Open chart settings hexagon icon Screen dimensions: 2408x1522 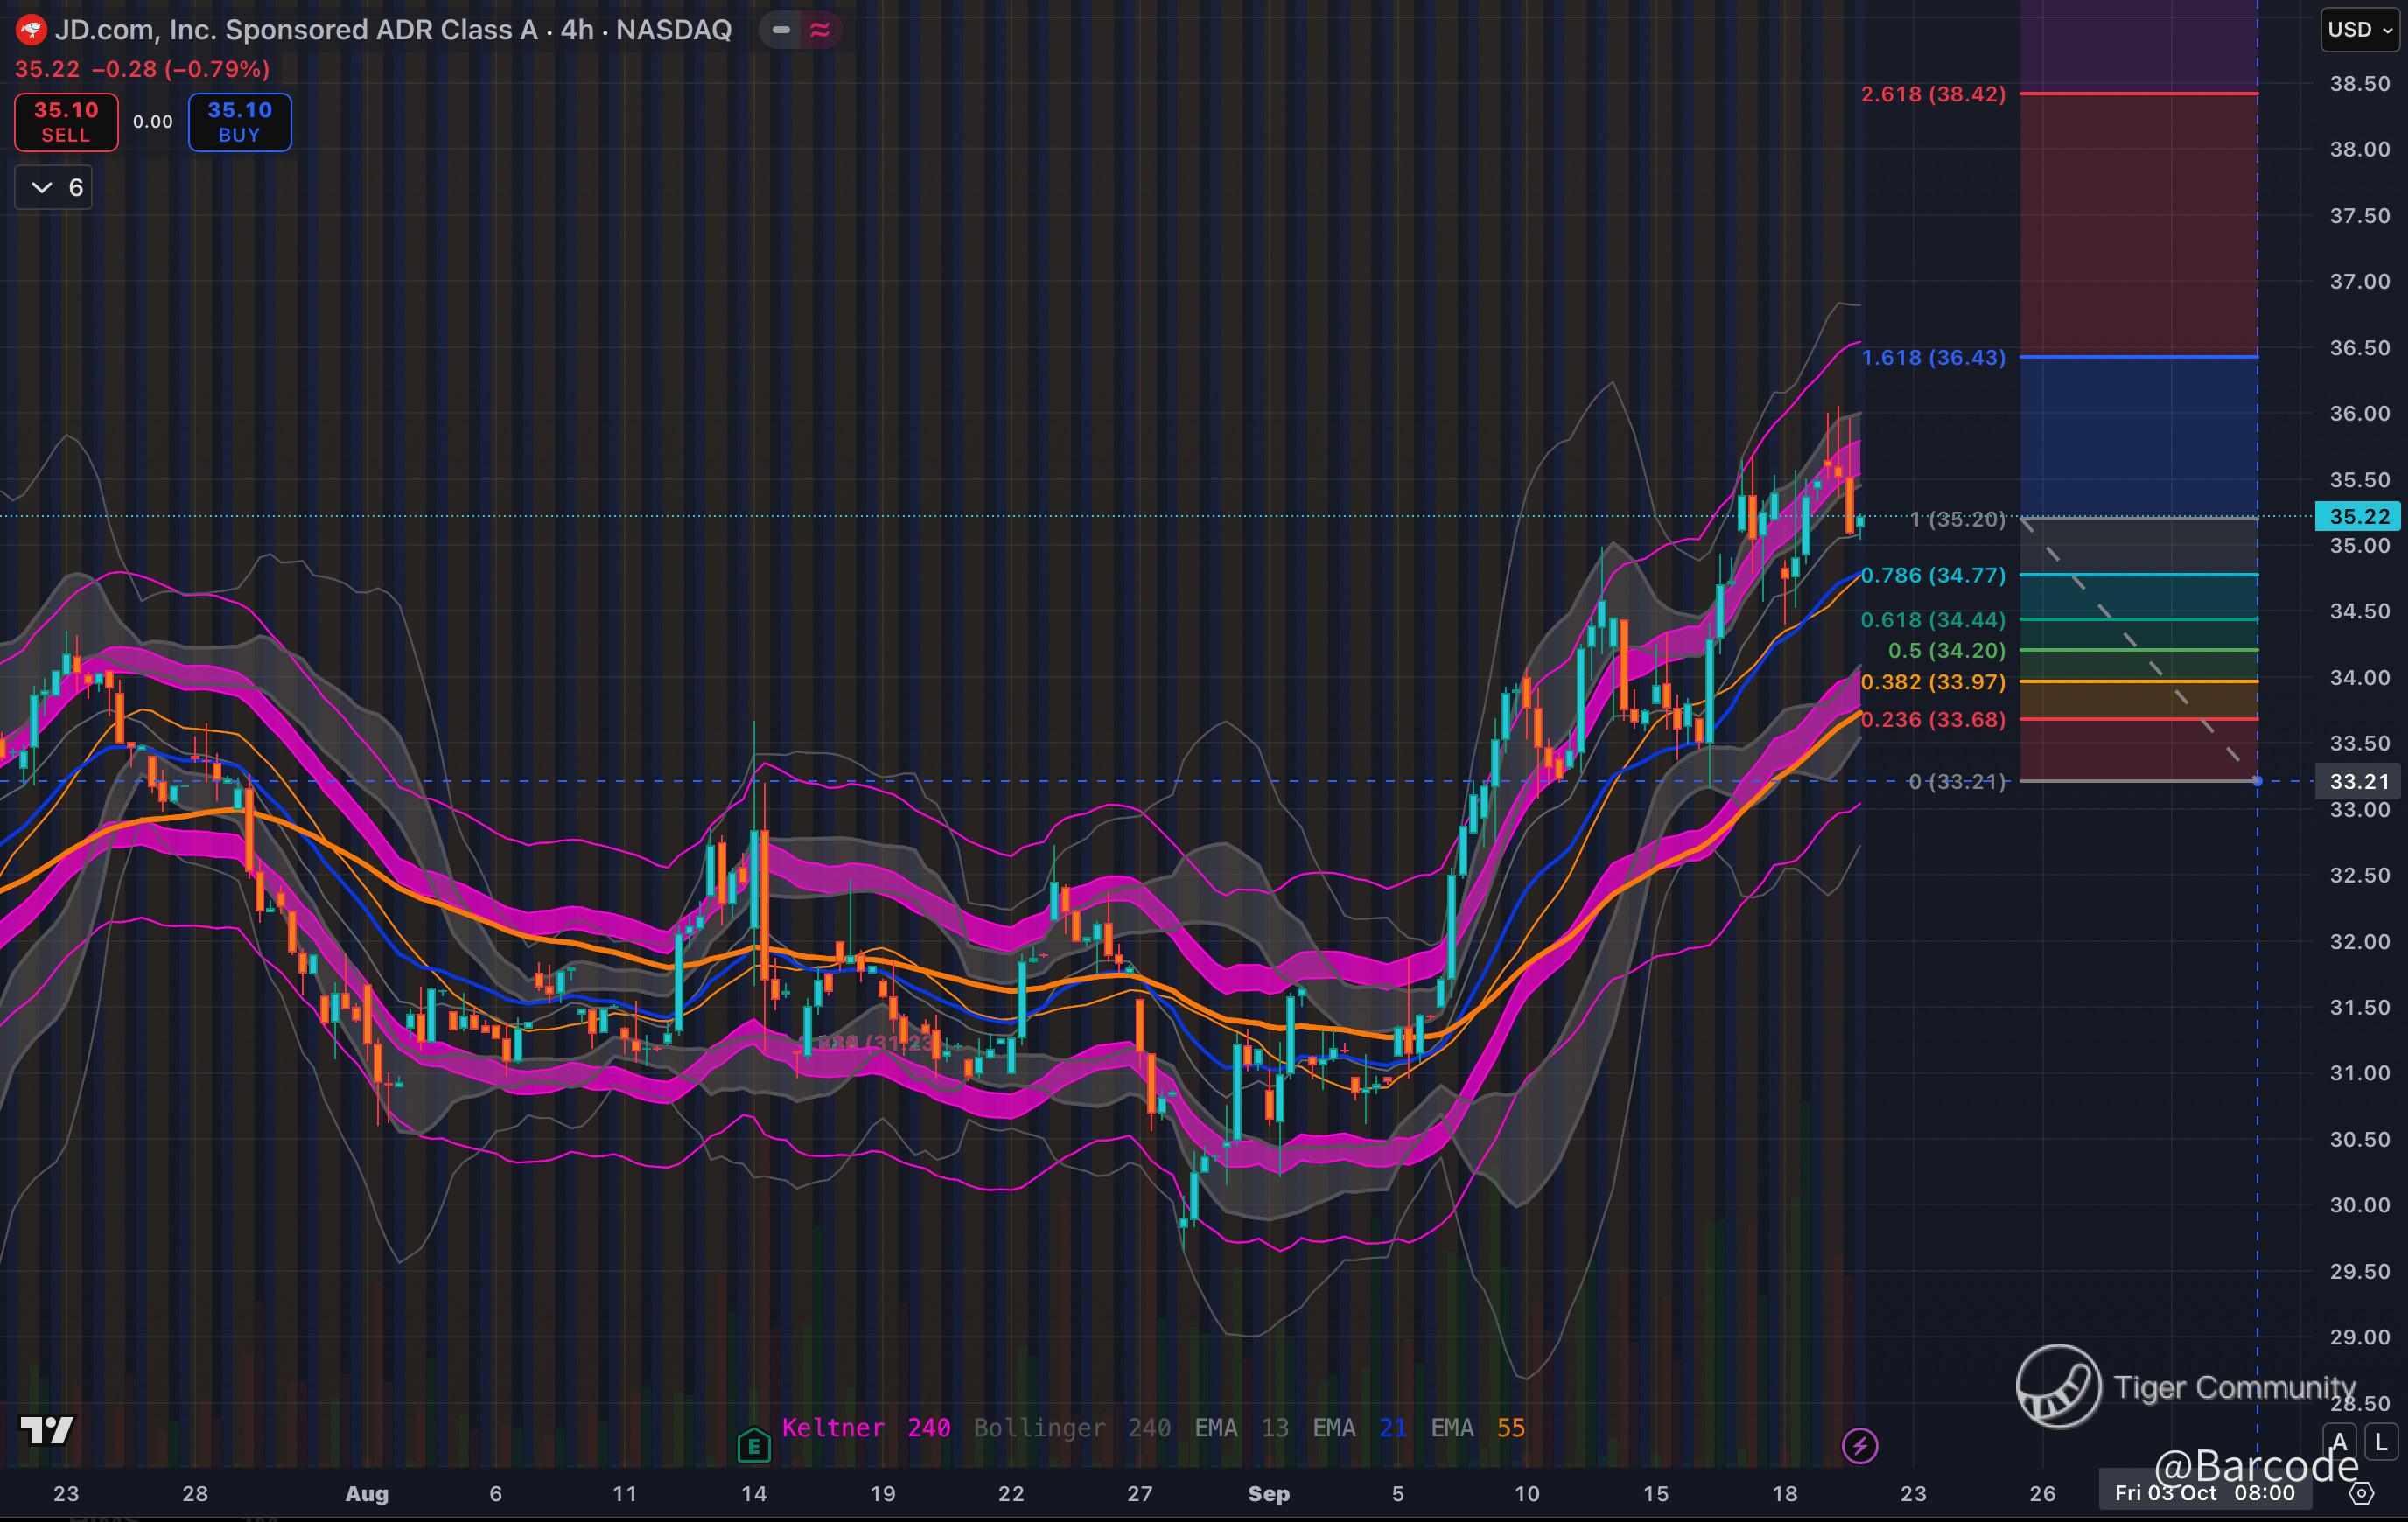point(2361,1493)
